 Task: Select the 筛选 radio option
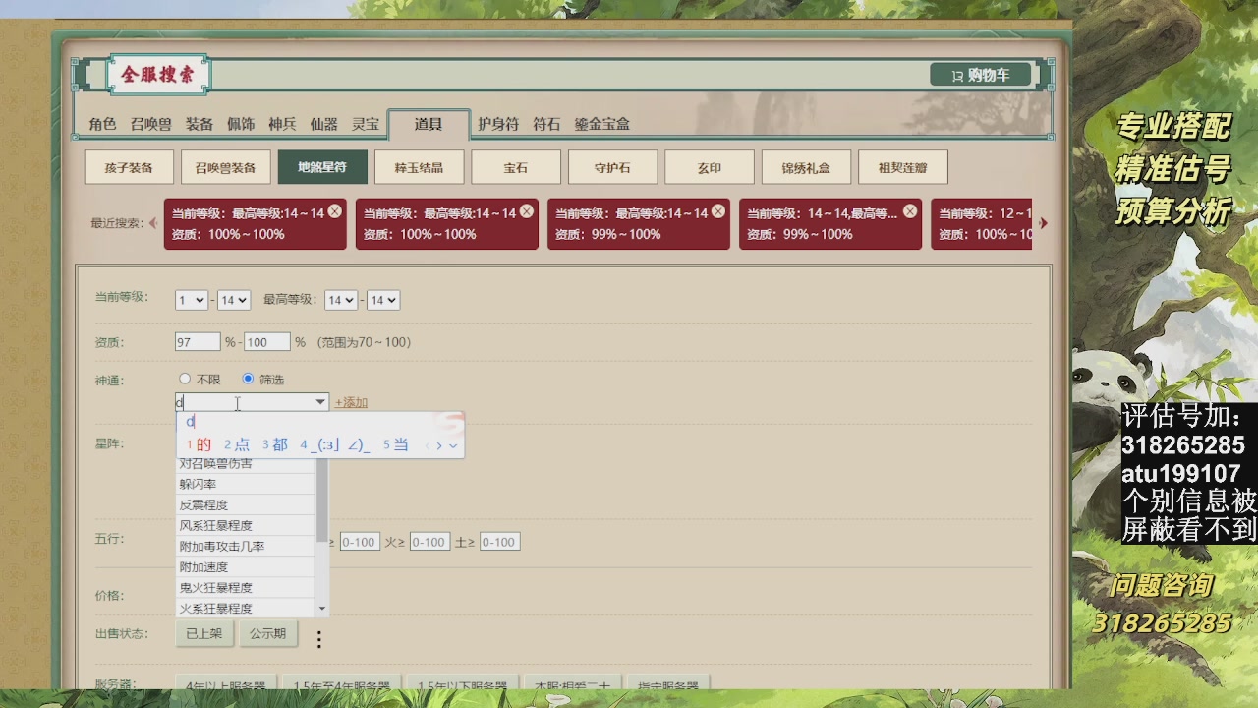coord(248,379)
